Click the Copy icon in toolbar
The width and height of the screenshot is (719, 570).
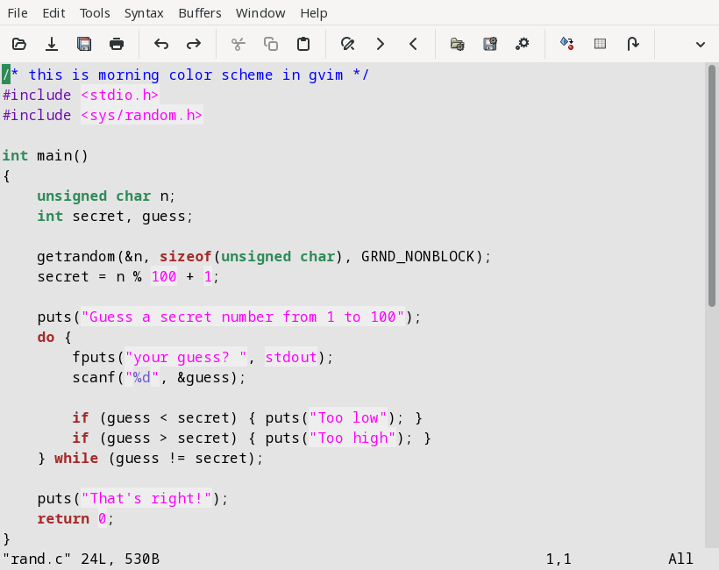pos(271,44)
